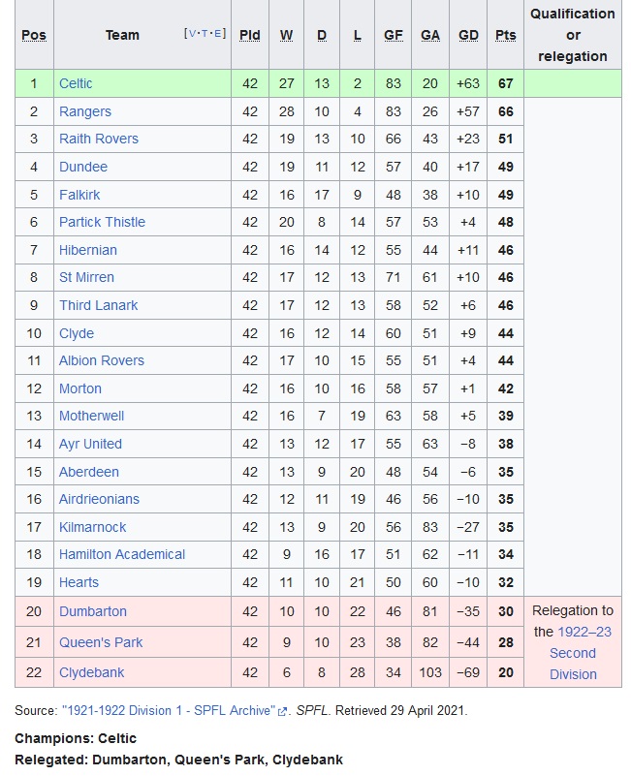Open the Albion Rovers link
Viewport: 631px width, 776px height.
pyautogui.click(x=102, y=360)
